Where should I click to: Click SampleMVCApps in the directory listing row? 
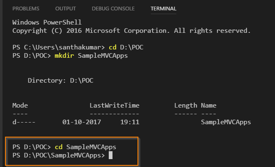point(226,122)
